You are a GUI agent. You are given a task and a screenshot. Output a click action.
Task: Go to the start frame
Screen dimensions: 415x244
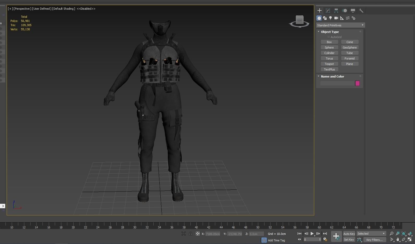pos(299,234)
